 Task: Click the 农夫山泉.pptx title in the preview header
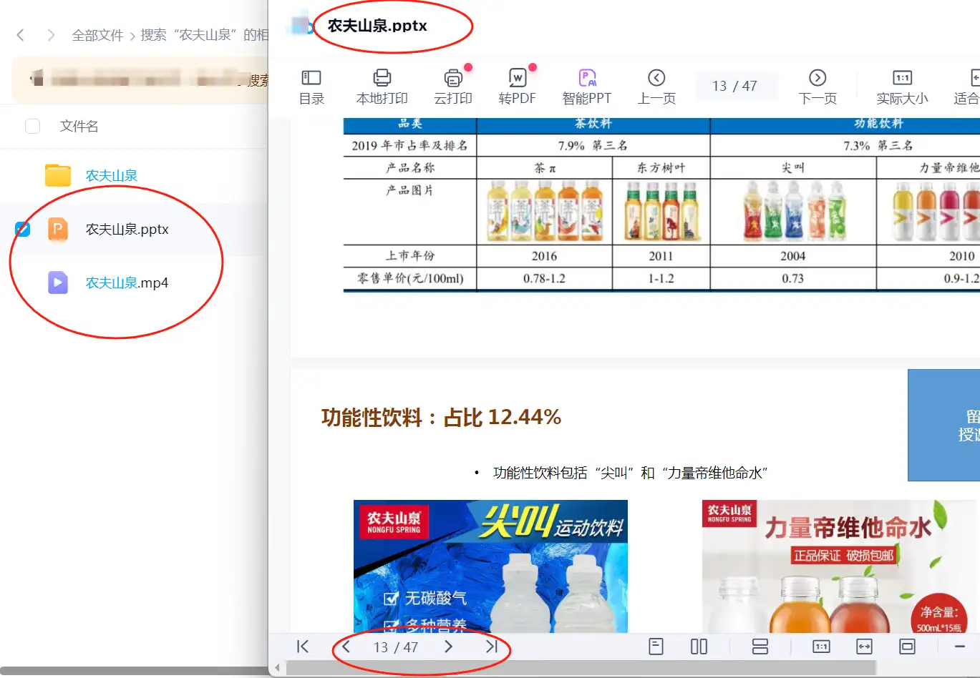[377, 26]
